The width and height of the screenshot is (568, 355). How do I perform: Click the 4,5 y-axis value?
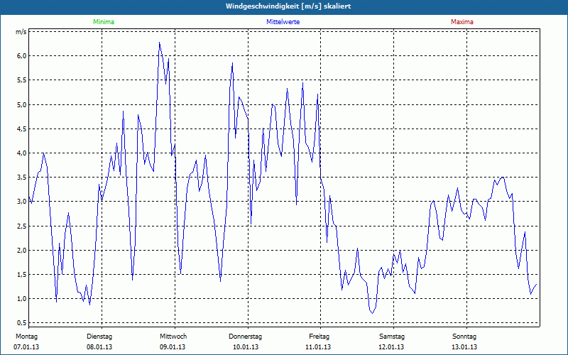pos(22,129)
